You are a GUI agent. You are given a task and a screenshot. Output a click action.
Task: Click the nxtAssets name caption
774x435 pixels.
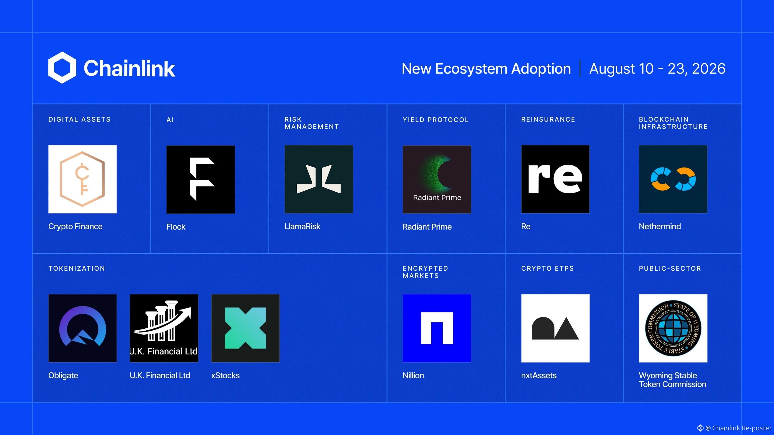(x=539, y=376)
